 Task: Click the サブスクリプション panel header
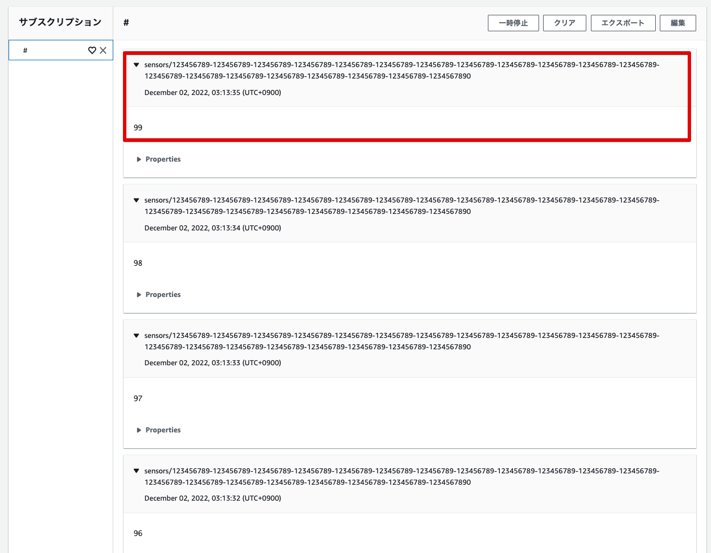pyautogui.click(x=59, y=22)
